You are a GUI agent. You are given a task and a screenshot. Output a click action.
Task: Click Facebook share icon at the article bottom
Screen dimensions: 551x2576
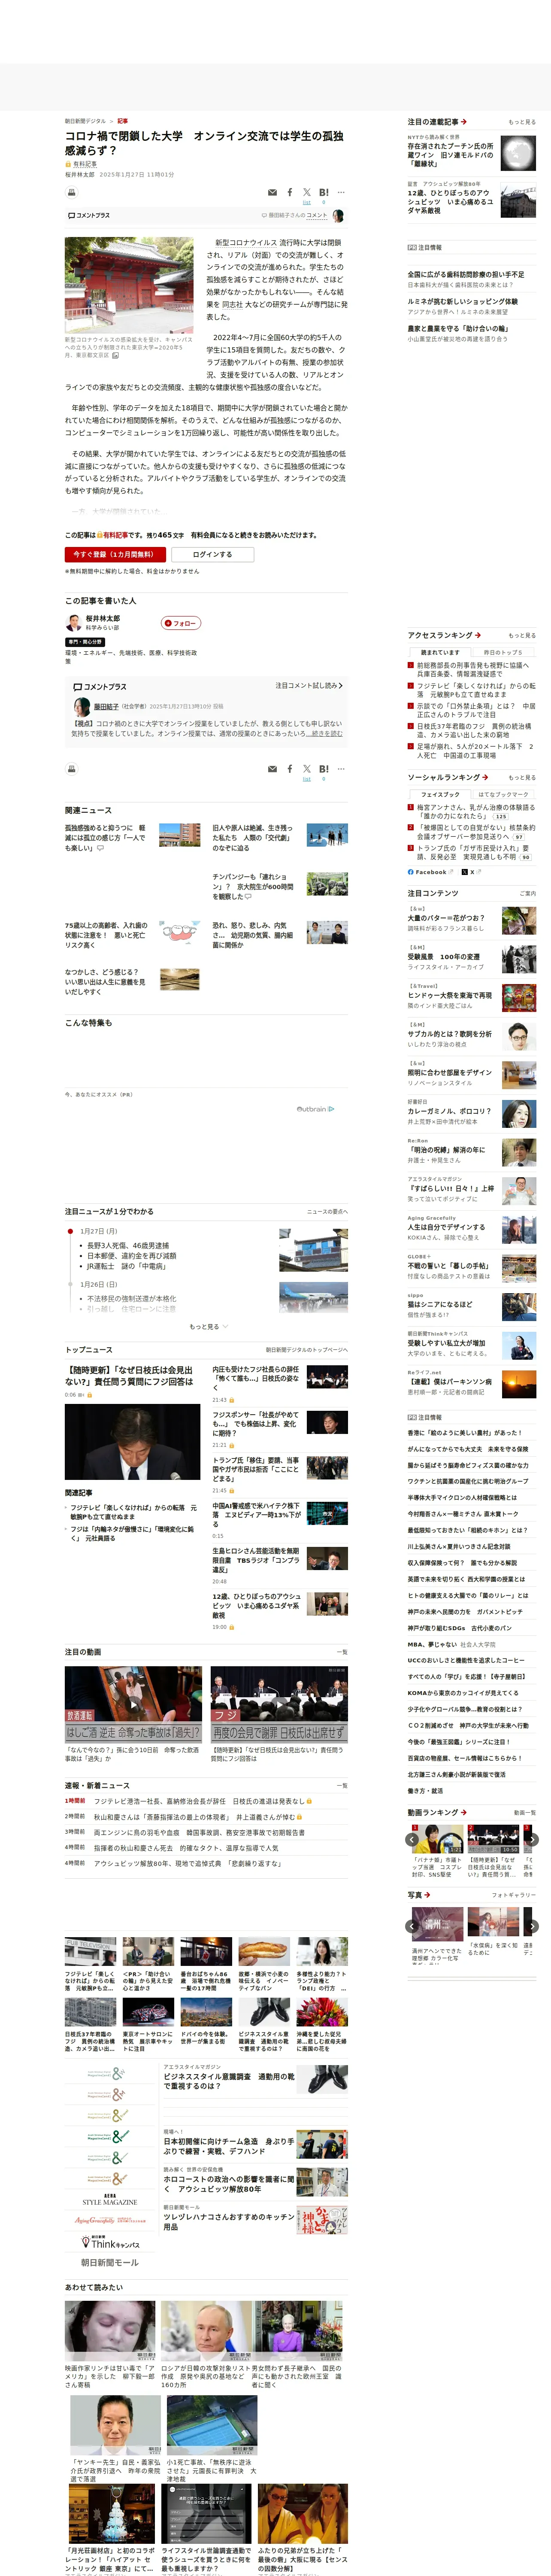tap(290, 769)
